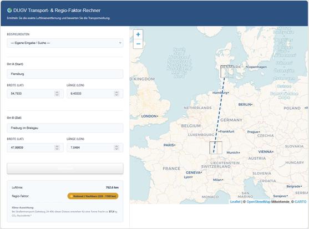The width and height of the screenshot is (309, 229).
Task: Click the Klima-Auswirkung heading text
Action: pyautogui.click(x=23, y=207)
